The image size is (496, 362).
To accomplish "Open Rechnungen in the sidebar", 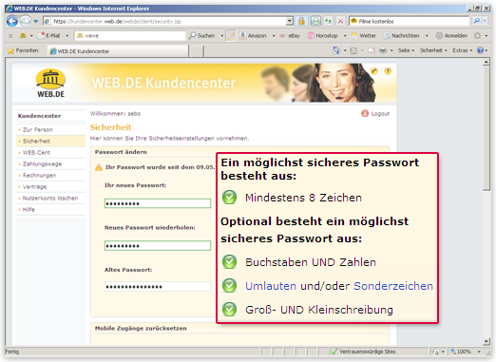I will tap(39, 175).
